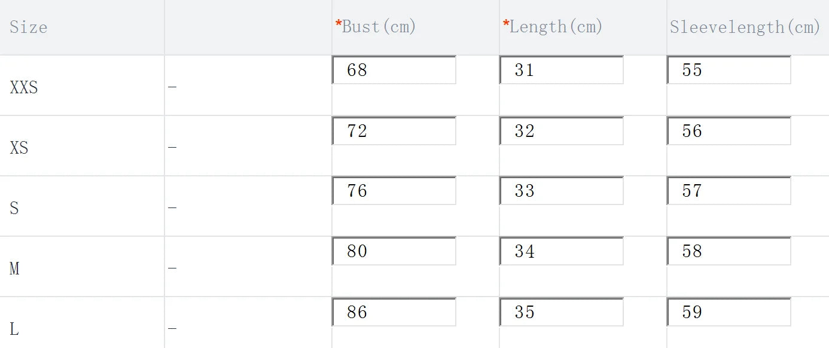Click the Bust field showing 86

point(394,312)
